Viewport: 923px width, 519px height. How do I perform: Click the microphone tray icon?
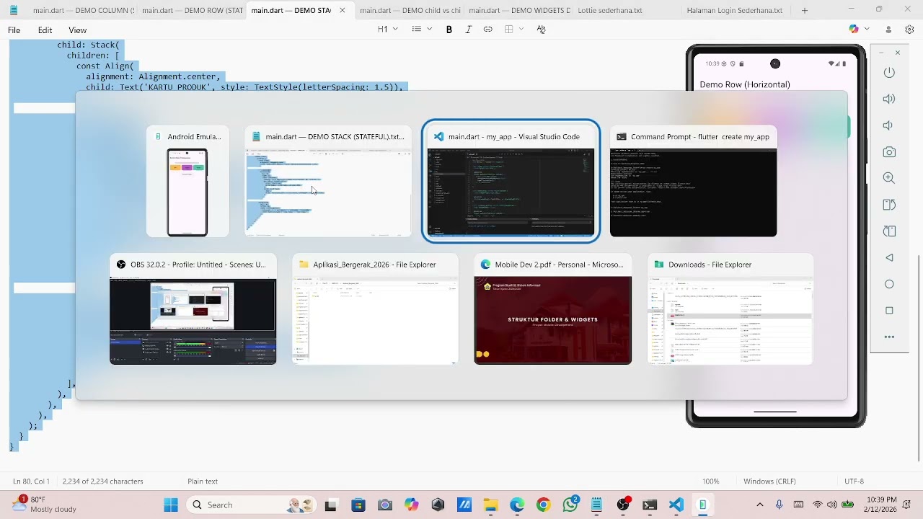pos(779,505)
